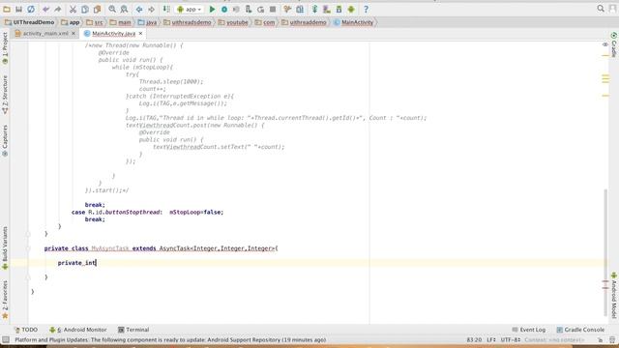Open the Android Monitor tool window

(77, 330)
